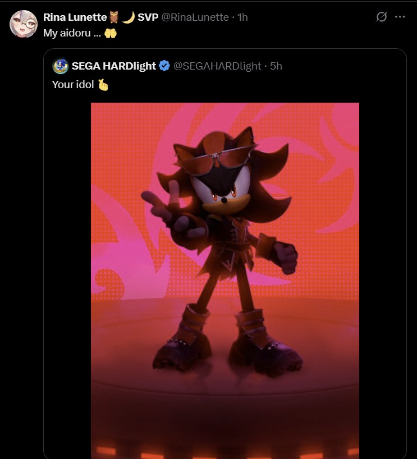
Task: Click the finger heart emoji after "Your idol"
Action: point(103,85)
